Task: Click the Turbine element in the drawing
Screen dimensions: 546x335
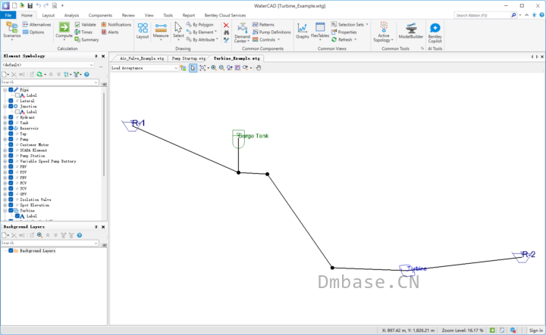Action: [406, 270]
